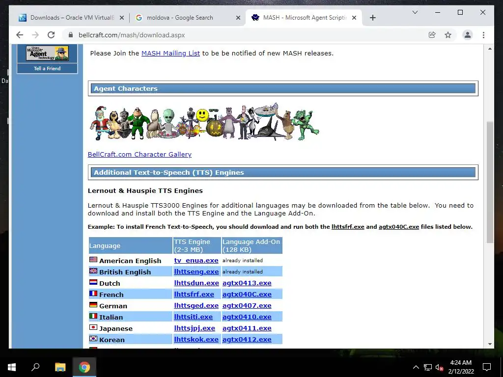Click agtx040C.exe link in the example sentence
Screen dimensions: 503x377
tap(399, 227)
